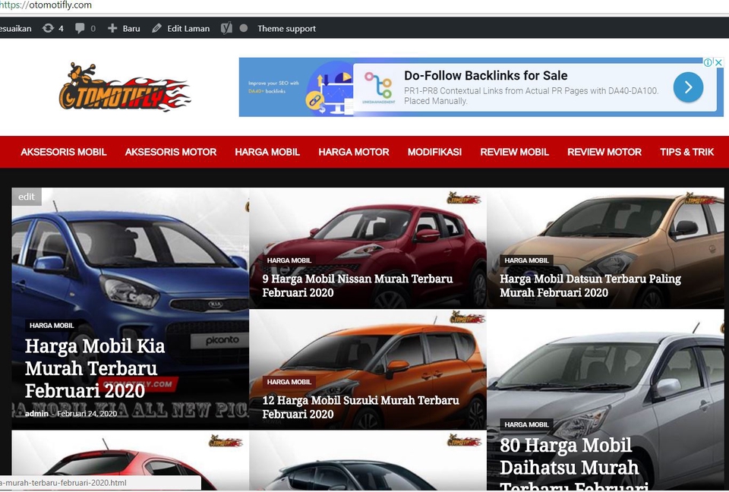
Task: Go to Harga Motor menu
Action: pos(354,152)
